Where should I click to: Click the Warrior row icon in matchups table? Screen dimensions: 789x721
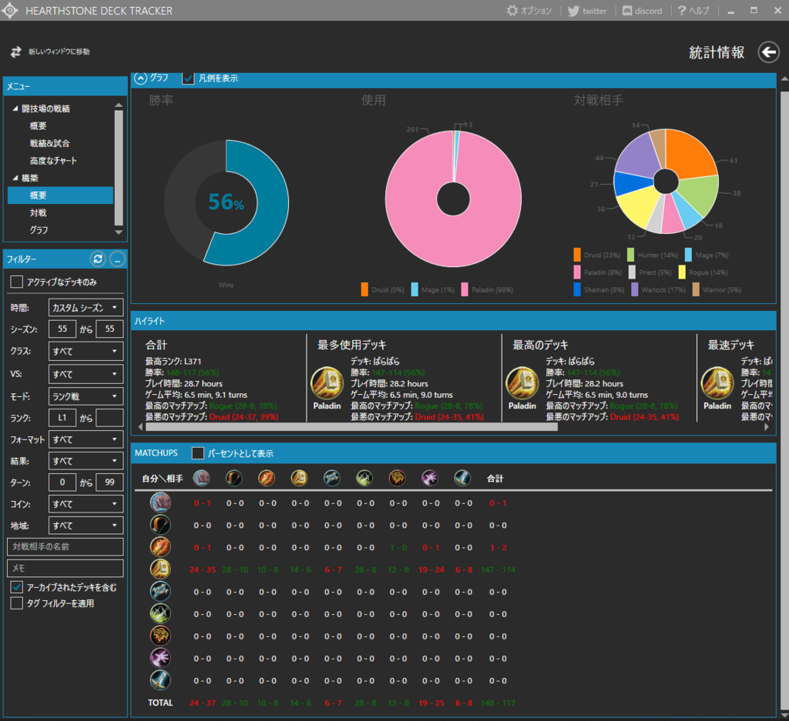[160, 680]
